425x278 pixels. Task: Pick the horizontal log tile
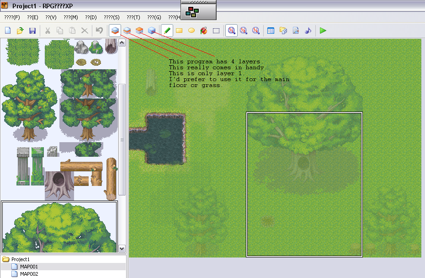point(81,166)
